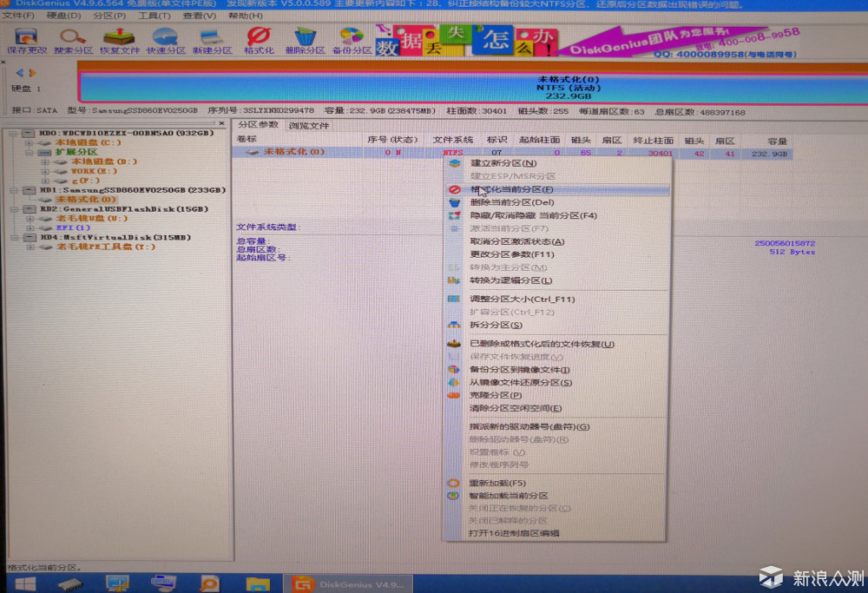Click the 搜索分区 toolbar icon

(73, 41)
